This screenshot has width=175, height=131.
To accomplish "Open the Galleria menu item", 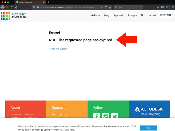I will tap(95, 15).
